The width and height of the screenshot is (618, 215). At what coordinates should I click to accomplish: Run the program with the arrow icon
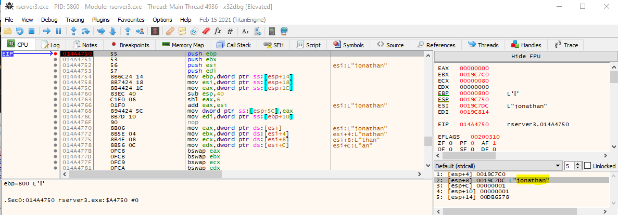coord(47,31)
